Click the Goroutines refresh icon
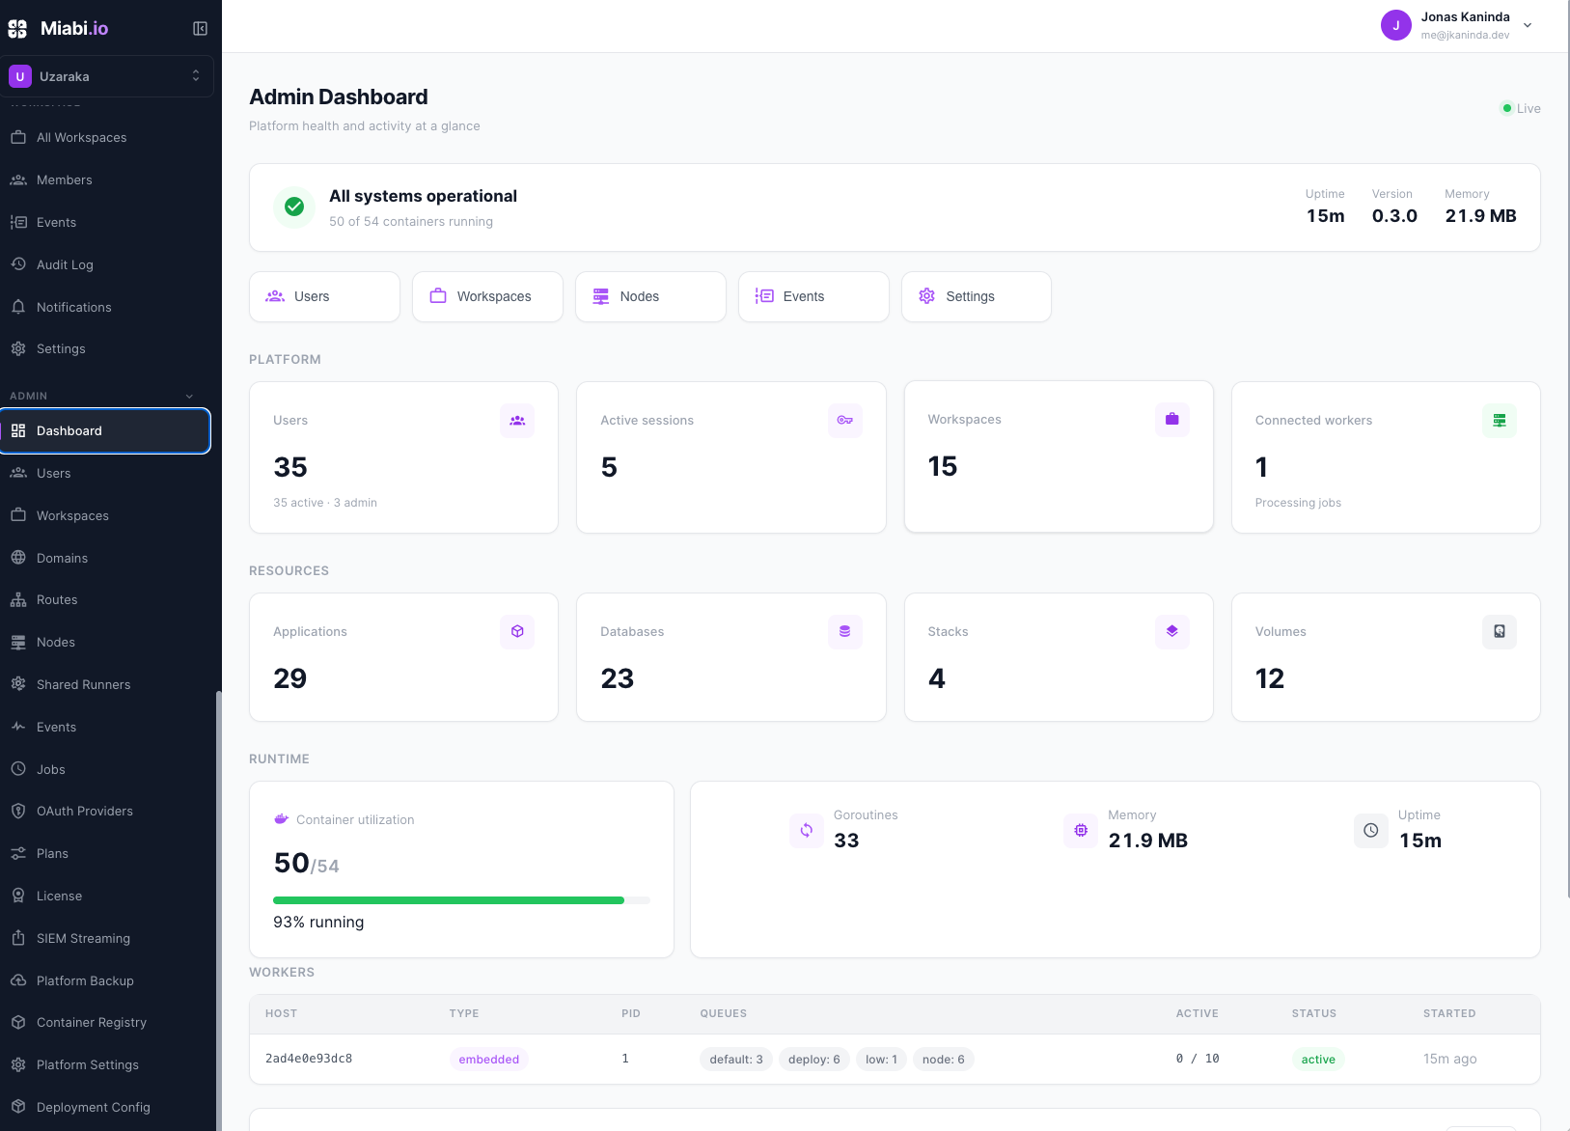This screenshot has height=1131, width=1570. (x=807, y=830)
